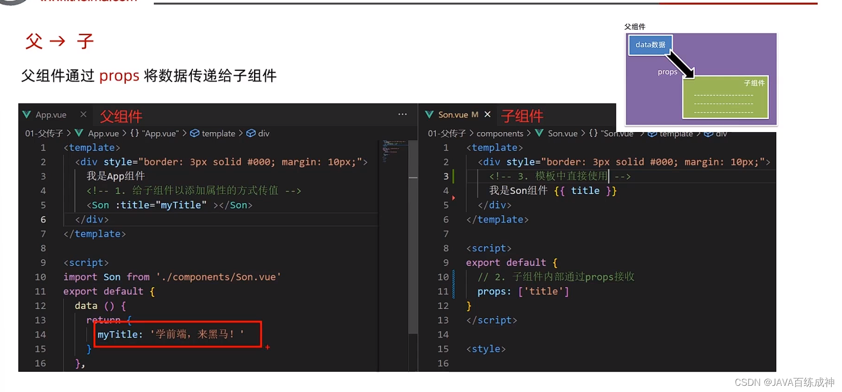Click the 'data () {' line
This screenshot has height=392, width=842.
[x=100, y=306]
